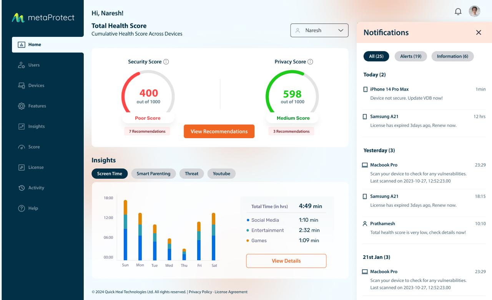Open the profile avatar menu
Screen dimensions: 492x300
(474, 12)
